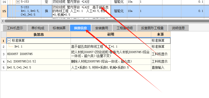Open the 说明信息 tab
Image resolution: width=209 pixels, height=98 pixels.
[x=178, y=28]
